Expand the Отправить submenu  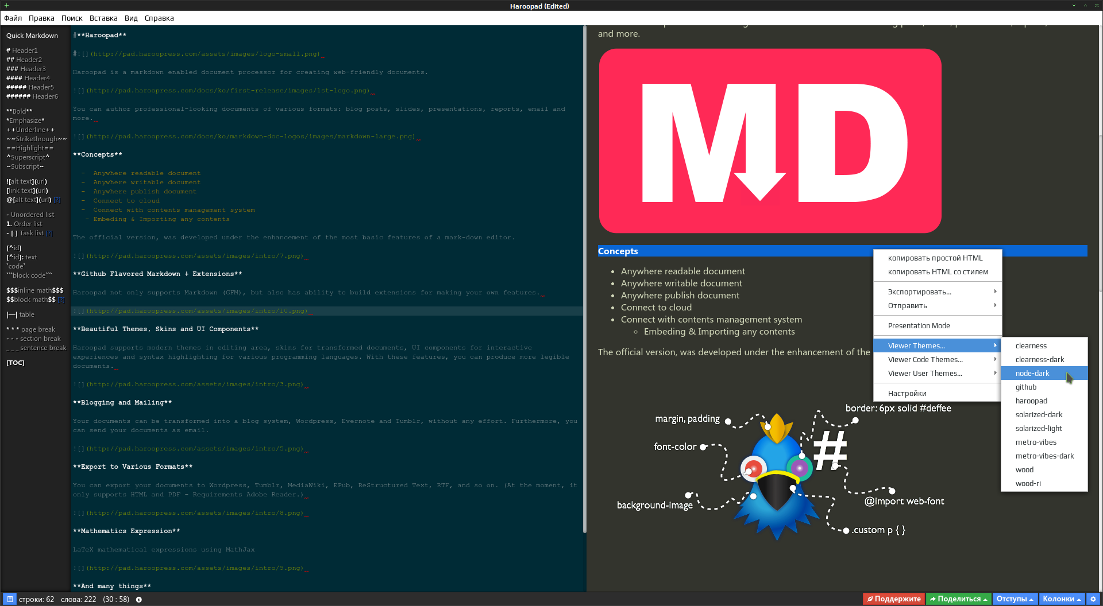tap(938, 306)
